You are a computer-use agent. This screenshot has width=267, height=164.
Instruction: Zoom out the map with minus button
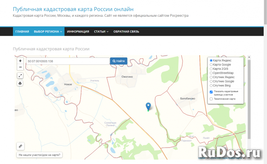20,67
